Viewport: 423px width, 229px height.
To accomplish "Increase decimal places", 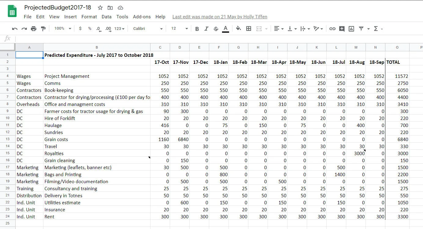I will click(x=108, y=29).
